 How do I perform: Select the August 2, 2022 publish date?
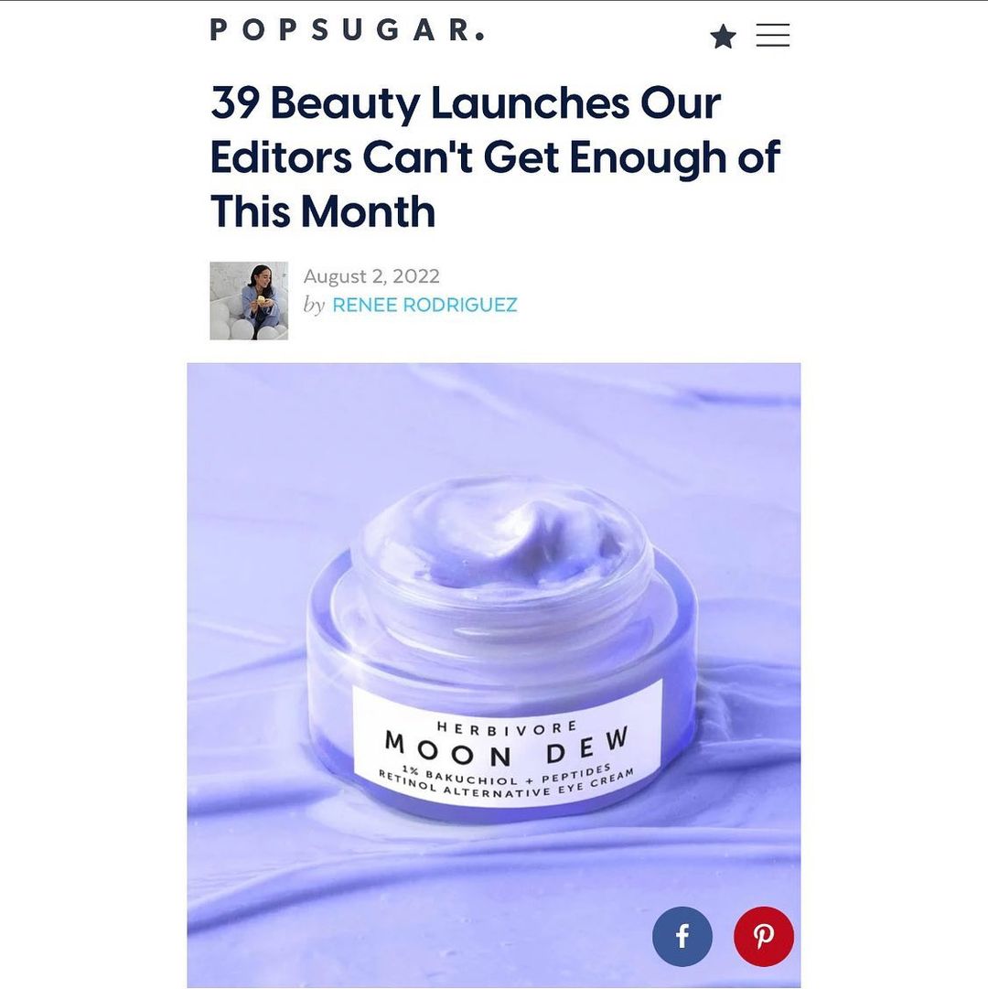click(371, 276)
